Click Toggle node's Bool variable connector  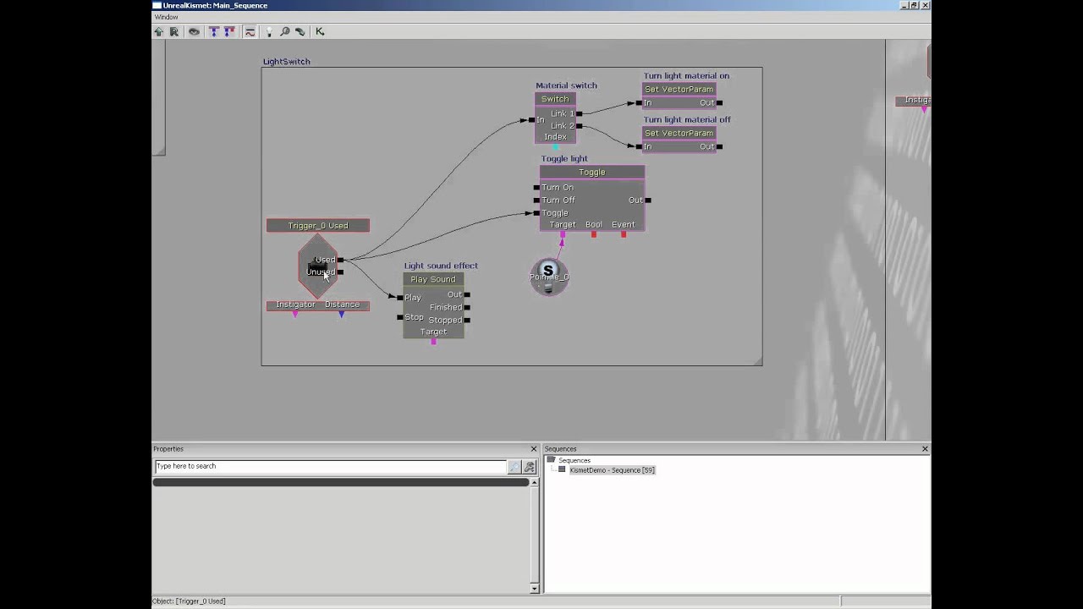[x=594, y=234]
